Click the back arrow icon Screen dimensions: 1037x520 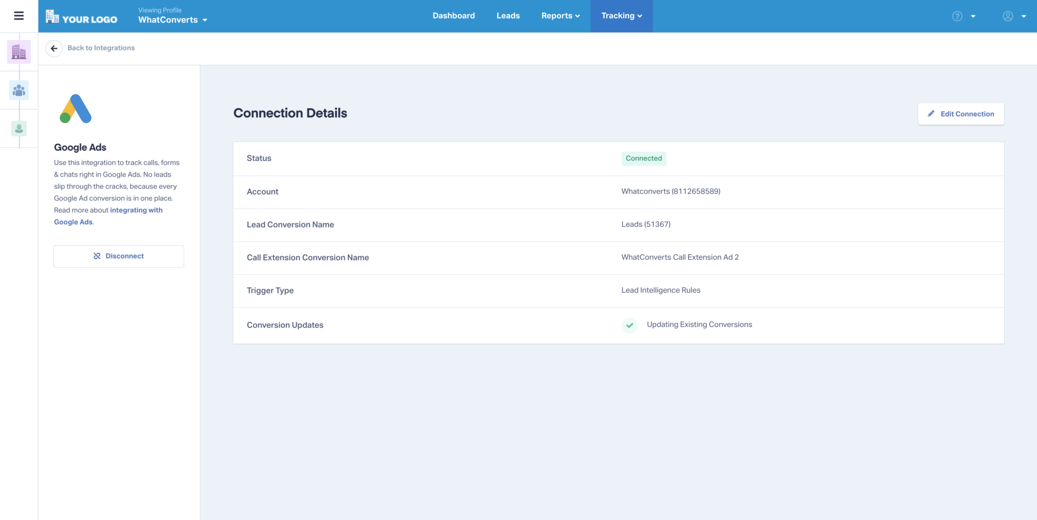point(54,48)
